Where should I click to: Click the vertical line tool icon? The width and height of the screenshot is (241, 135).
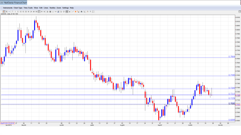[x=53, y=11]
